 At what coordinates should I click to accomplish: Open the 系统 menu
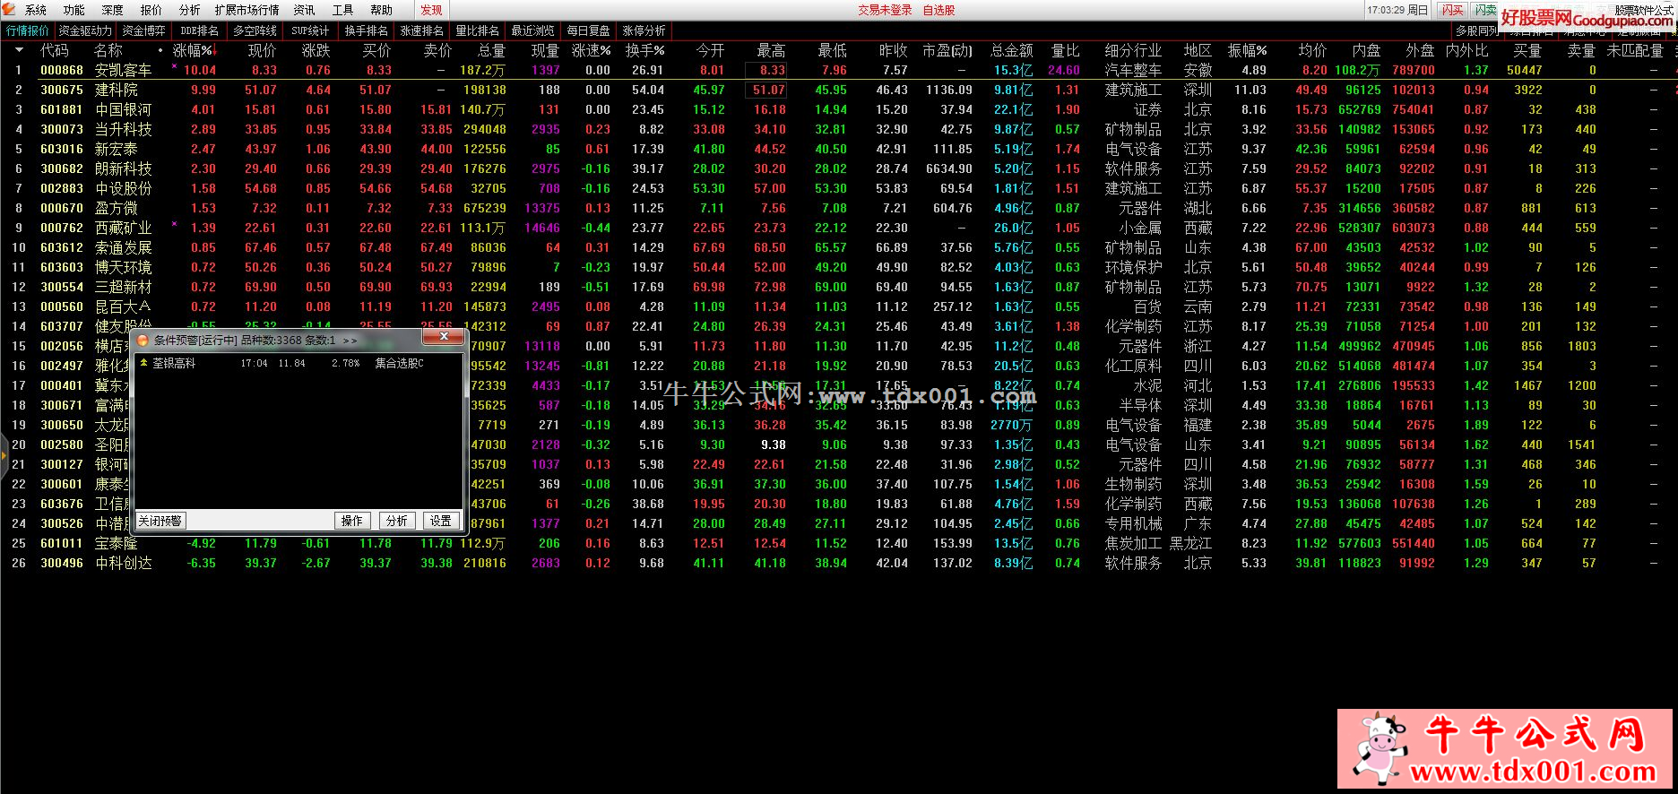(36, 10)
